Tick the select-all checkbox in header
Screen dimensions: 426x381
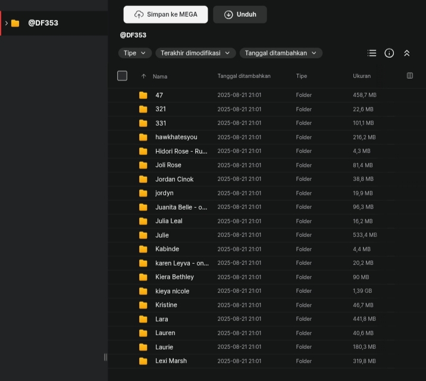122,76
